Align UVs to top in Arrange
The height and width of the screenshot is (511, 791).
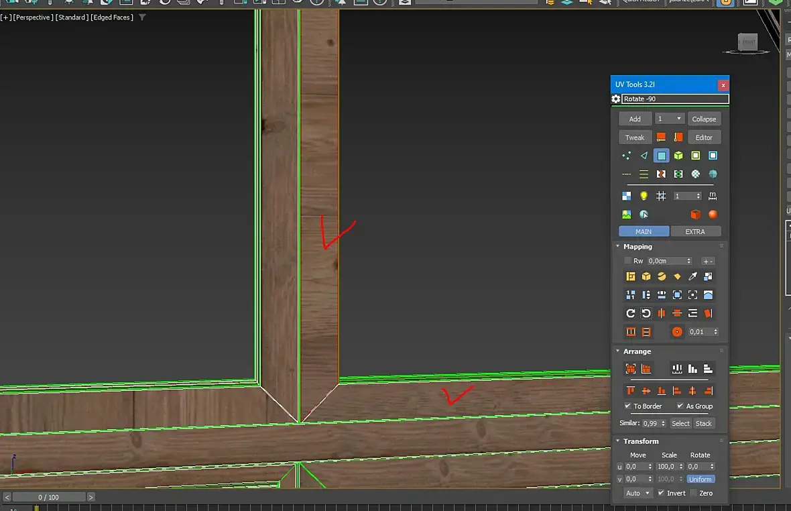(631, 391)
